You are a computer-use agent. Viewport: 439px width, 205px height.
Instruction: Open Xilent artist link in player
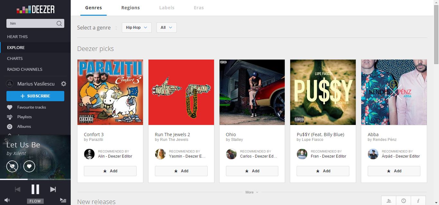20,153
